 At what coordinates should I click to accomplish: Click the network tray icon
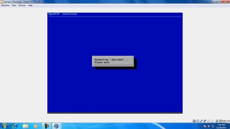pos(213,126)
